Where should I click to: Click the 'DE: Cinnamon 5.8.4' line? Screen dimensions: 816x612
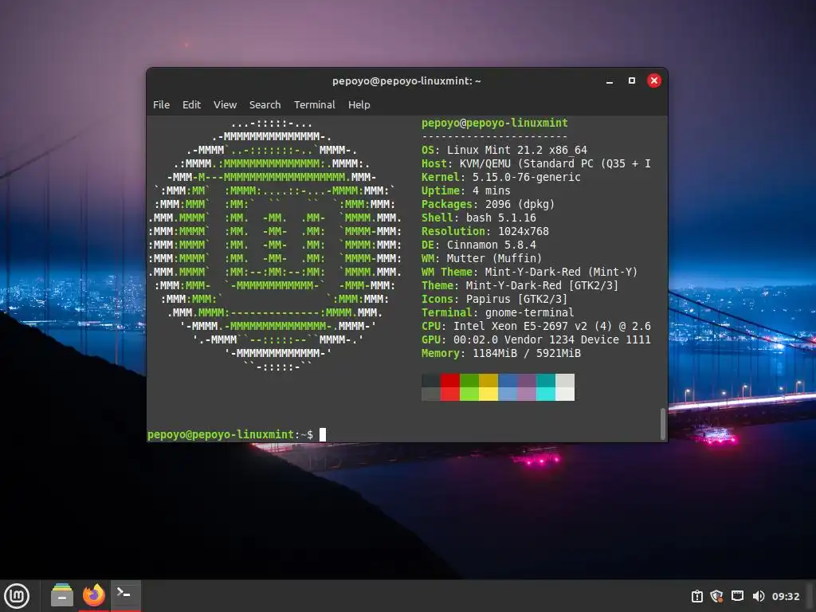coord(478,245)
